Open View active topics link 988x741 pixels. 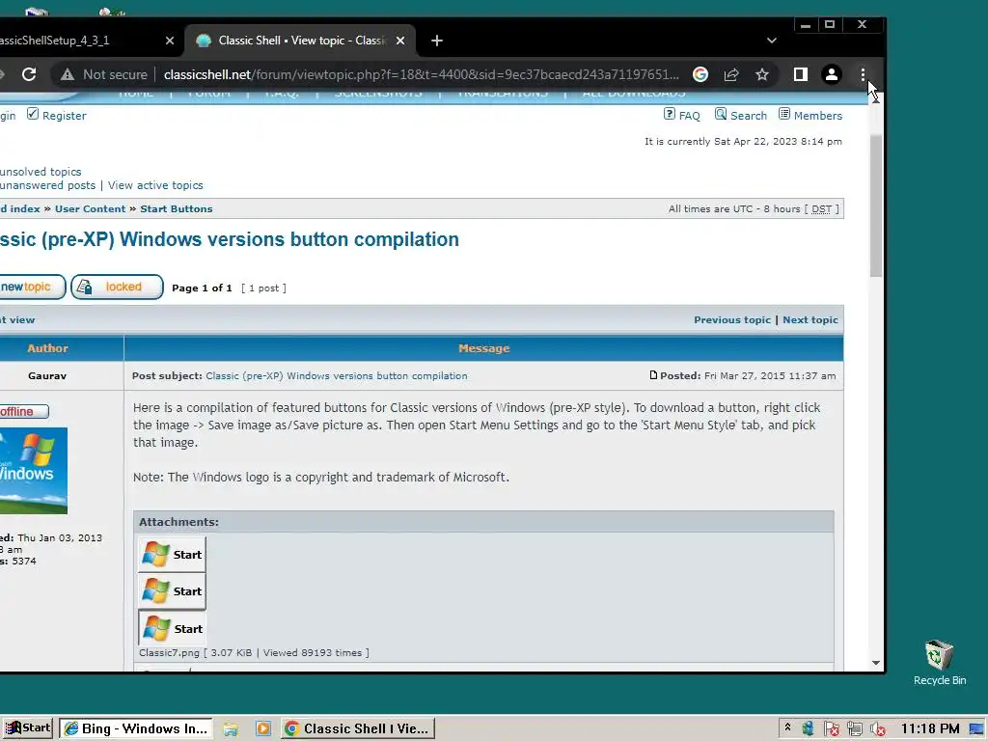point(155,185)
